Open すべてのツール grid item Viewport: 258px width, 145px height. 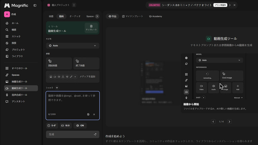tap(21, 68)
